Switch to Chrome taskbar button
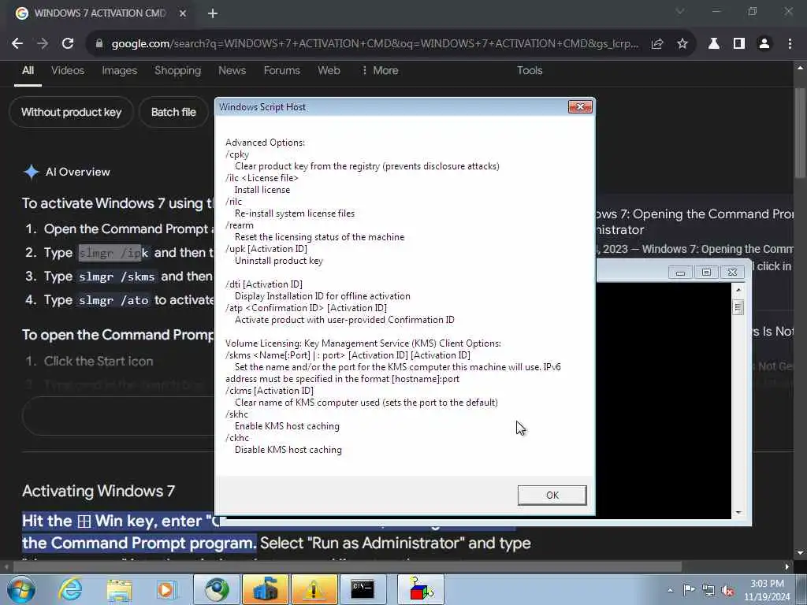Image resolution: width=807 pixels, height=605 pixels. coord(217,589)
